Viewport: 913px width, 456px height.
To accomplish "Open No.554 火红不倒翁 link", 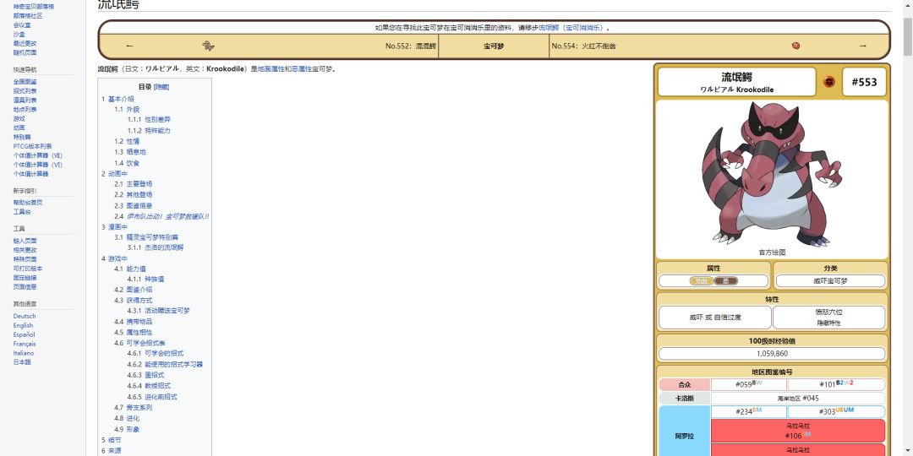I will [x=583, y=46].
